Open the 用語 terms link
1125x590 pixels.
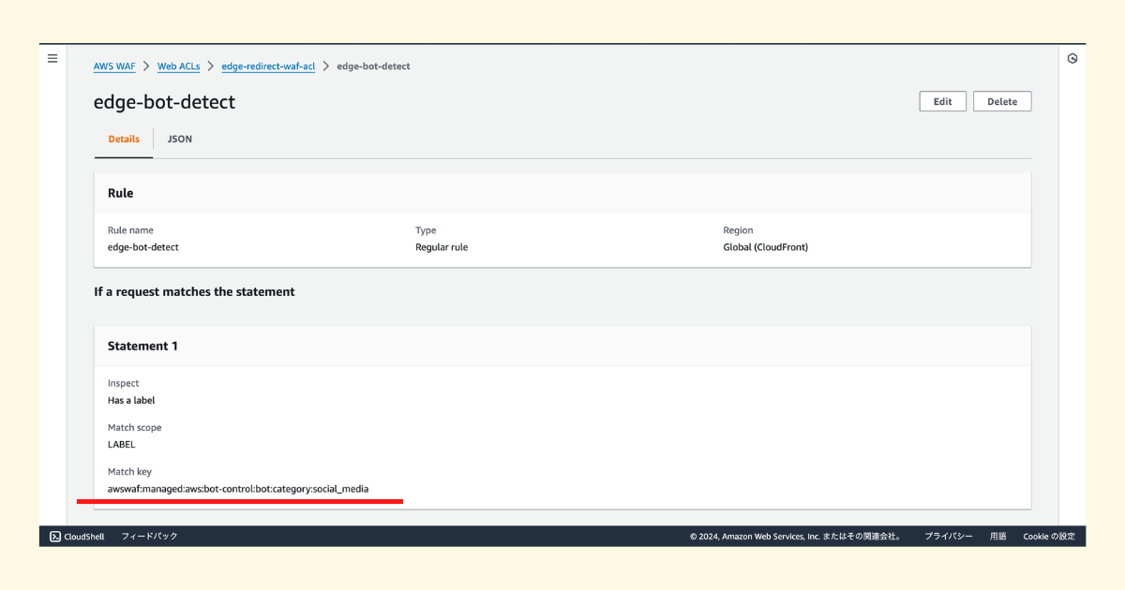coord(997,537)
